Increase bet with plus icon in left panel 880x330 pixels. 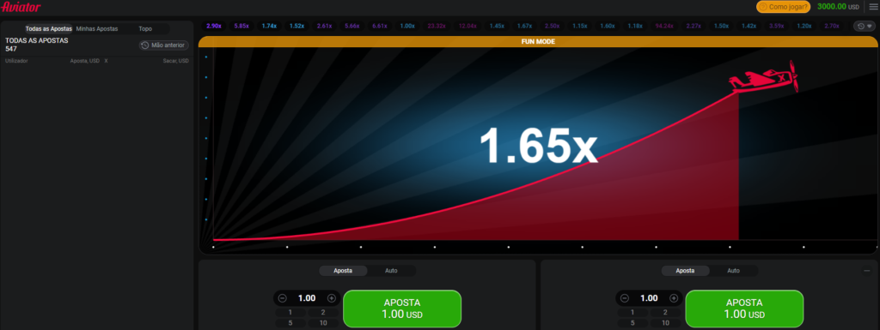(331, 298)
